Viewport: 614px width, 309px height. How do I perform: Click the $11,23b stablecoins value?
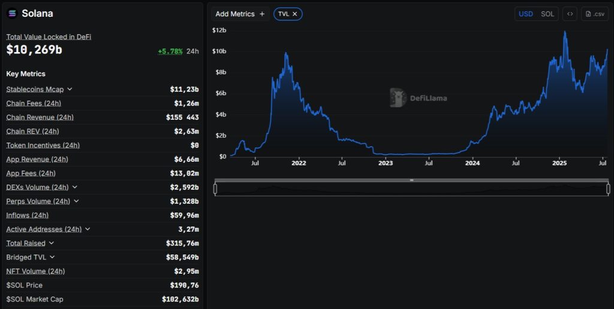coord(184,89)
